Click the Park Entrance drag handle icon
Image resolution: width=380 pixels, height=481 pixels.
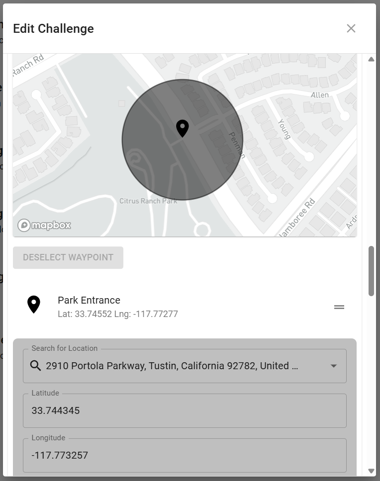tap(339, 307)
